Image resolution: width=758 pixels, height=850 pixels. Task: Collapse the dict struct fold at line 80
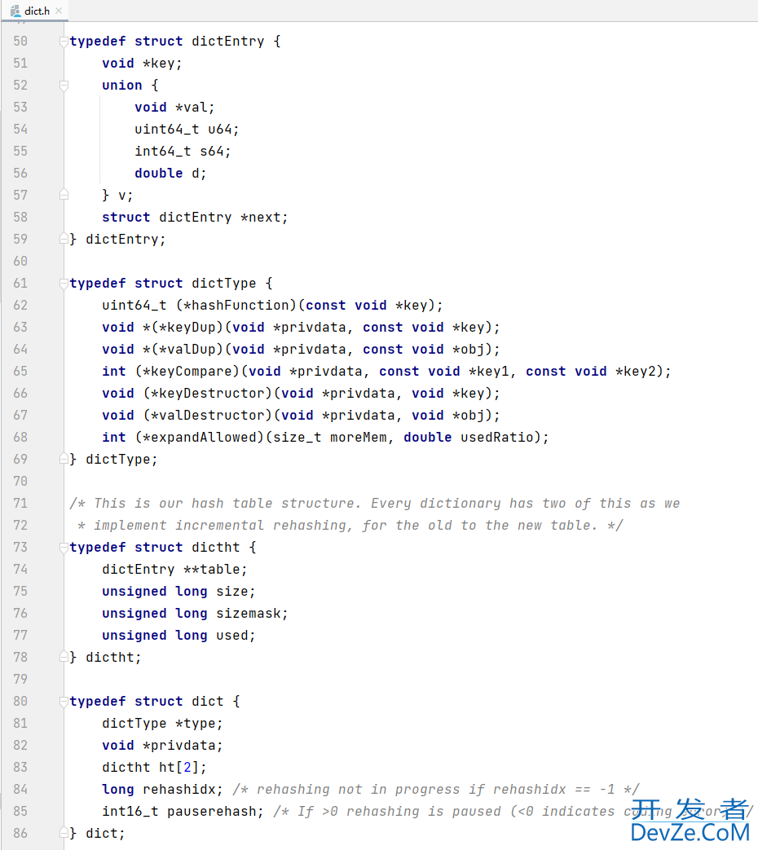tap(64, 702)
